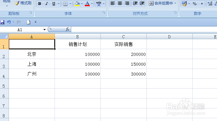Increase indent
Image resolution: width=217 pixels, height=121 pixels.
pyautogui.click(x=142, y=3)
